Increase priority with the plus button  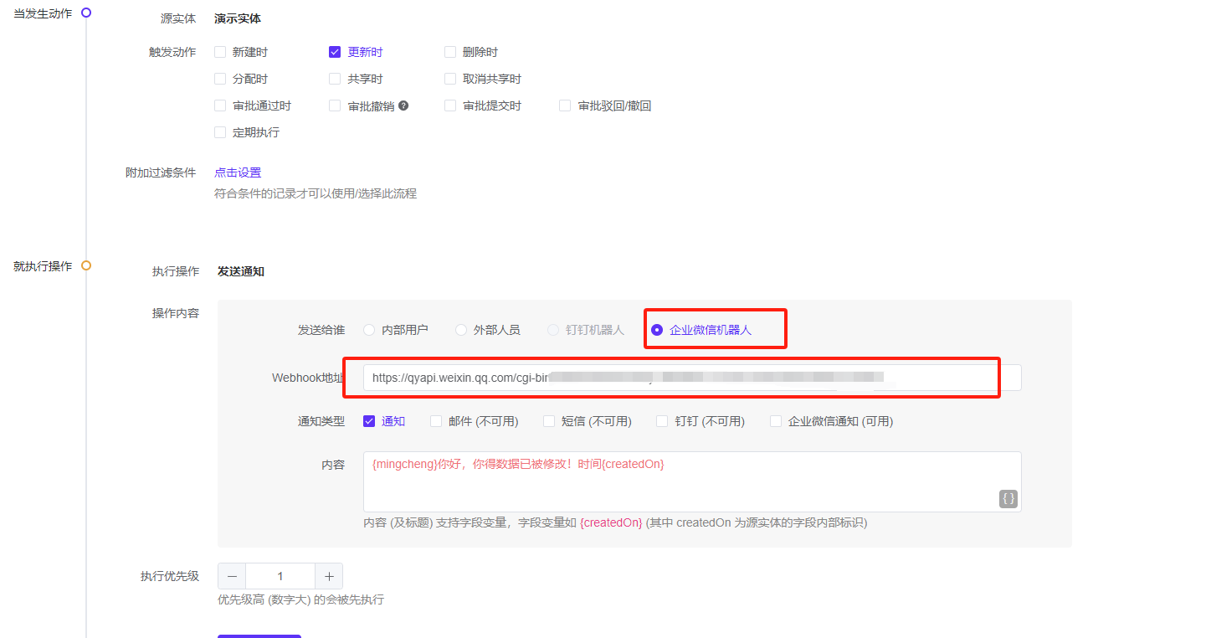[329, 576]
